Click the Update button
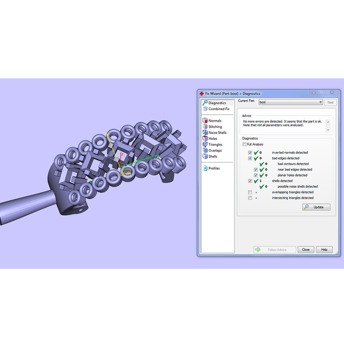Viewport: 344px width, 344px height. click(316, 207)
